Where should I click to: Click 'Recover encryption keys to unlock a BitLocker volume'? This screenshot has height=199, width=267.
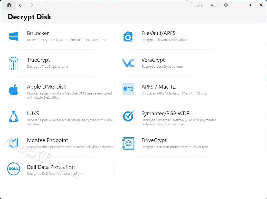pyautogui.click(x=66, y=40)
